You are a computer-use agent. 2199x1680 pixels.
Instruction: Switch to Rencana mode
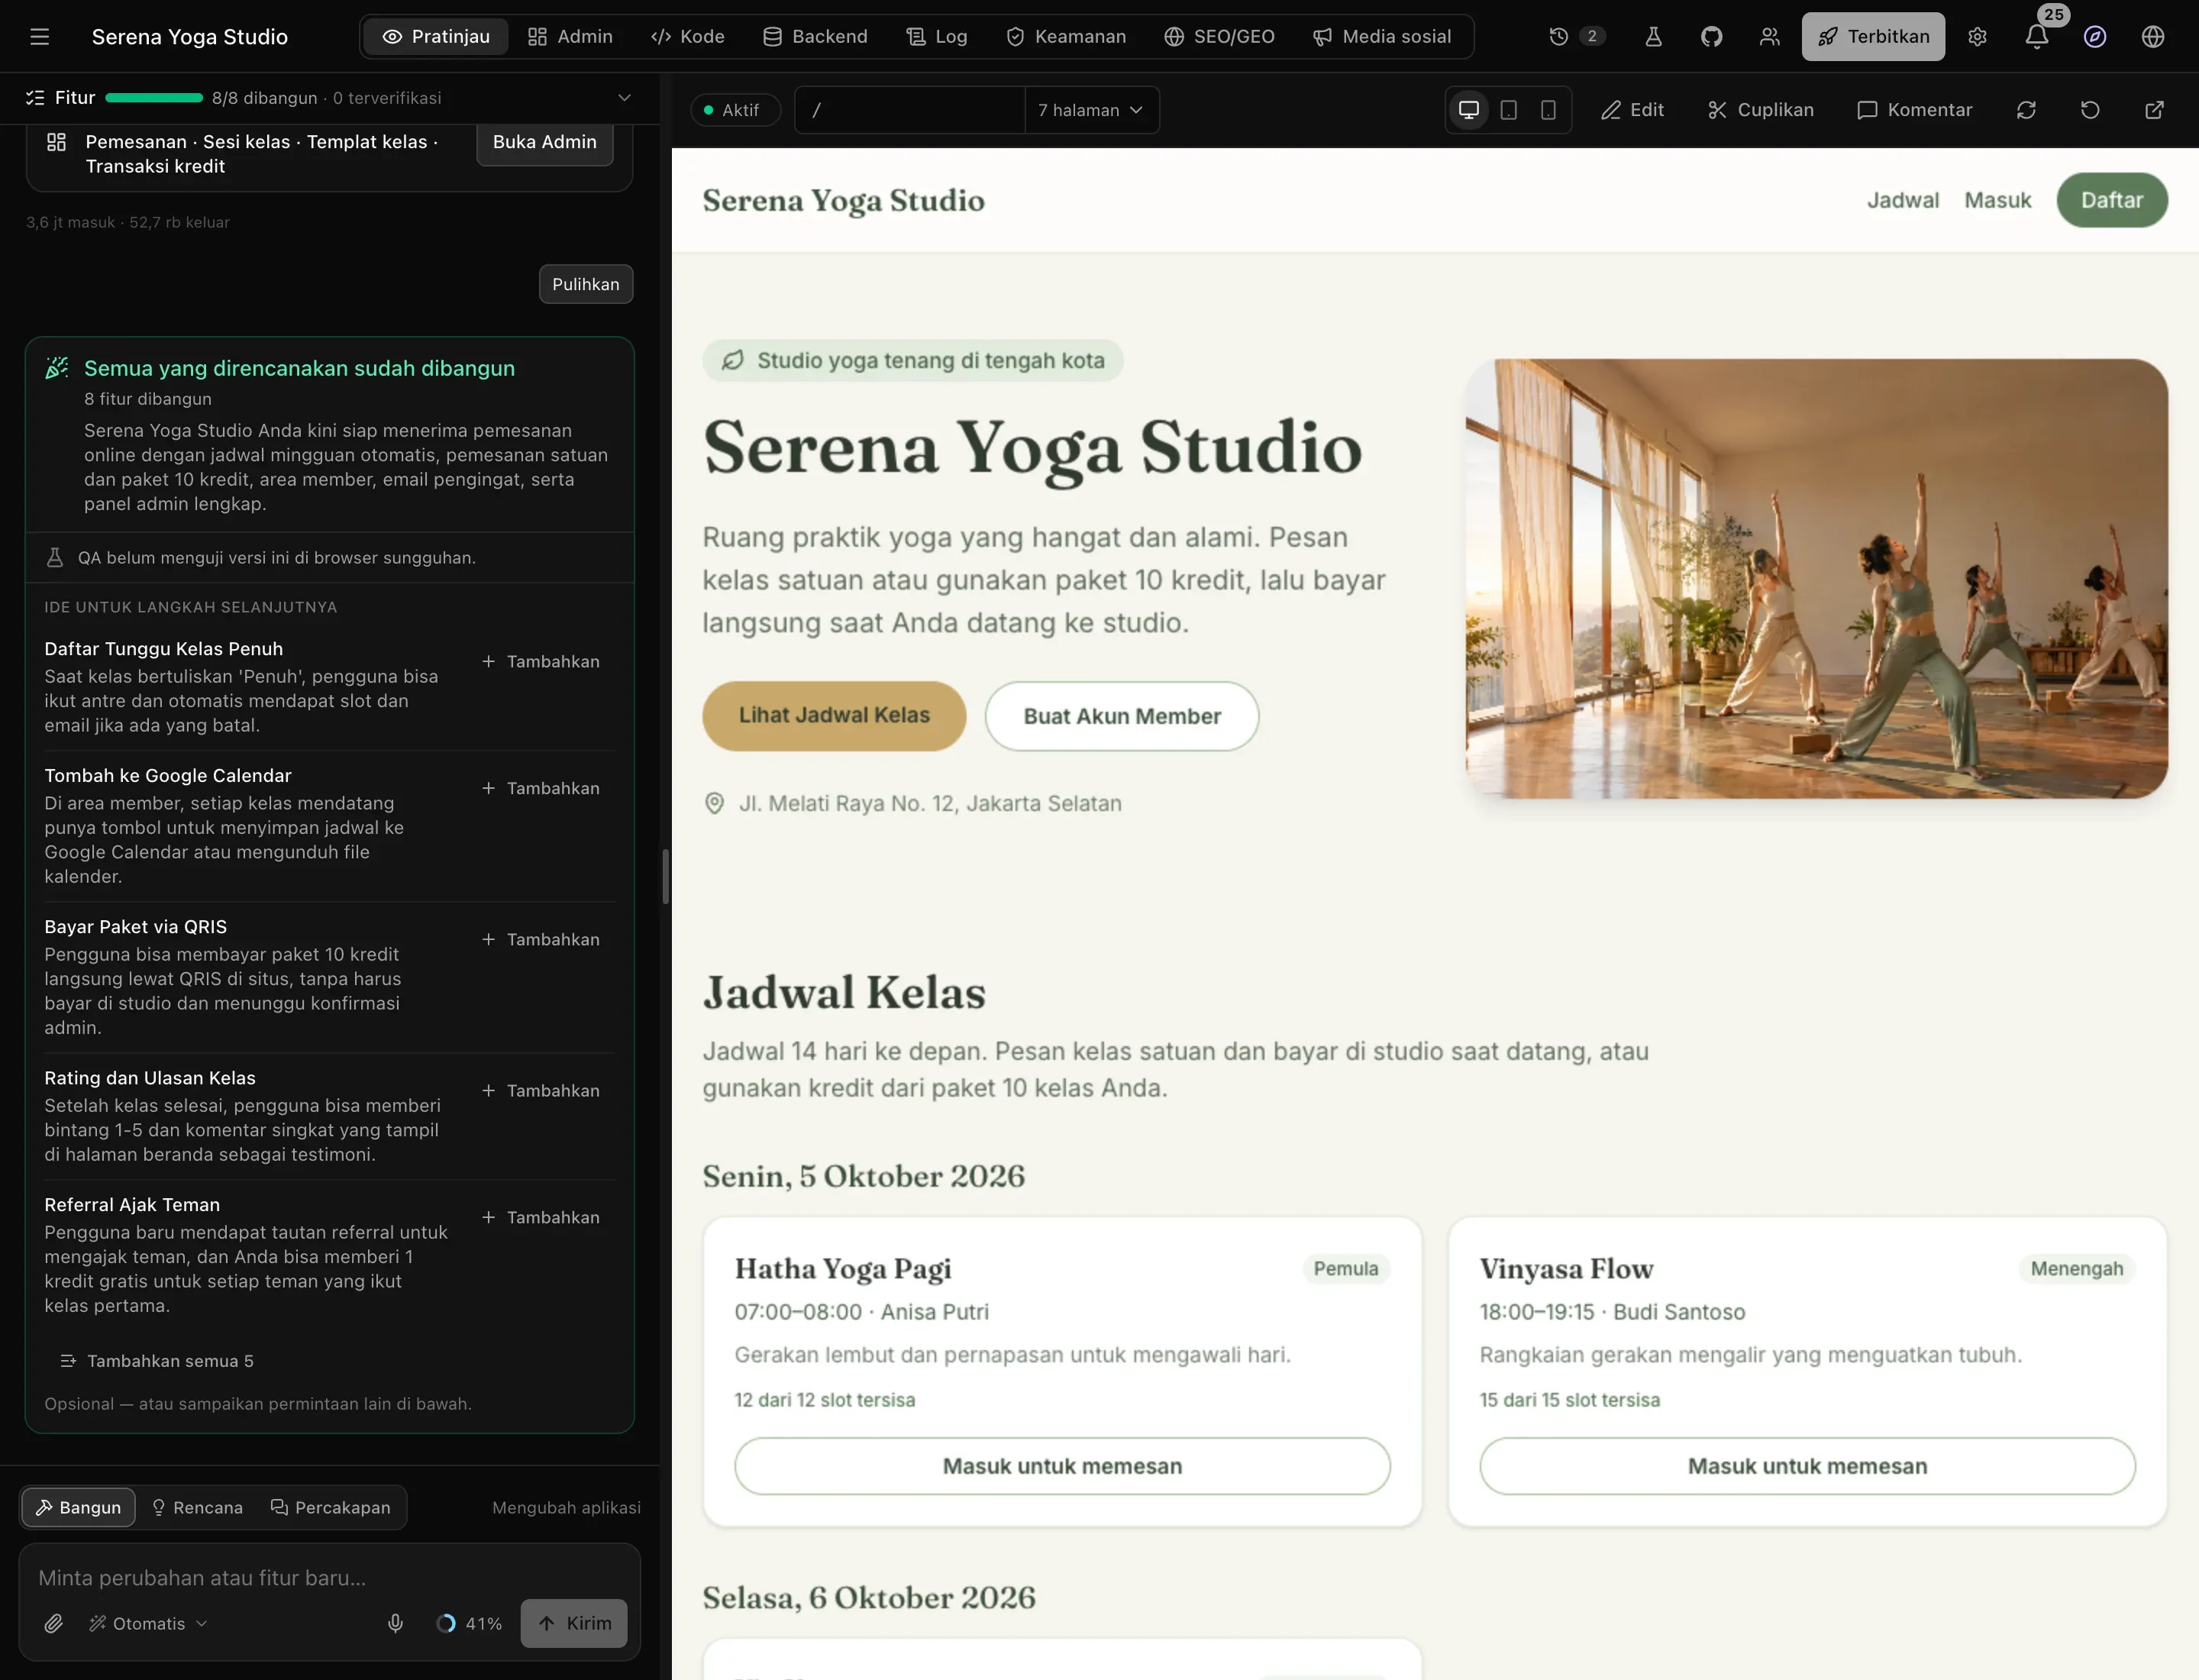pyautogui.click(x=197, y=1507)
